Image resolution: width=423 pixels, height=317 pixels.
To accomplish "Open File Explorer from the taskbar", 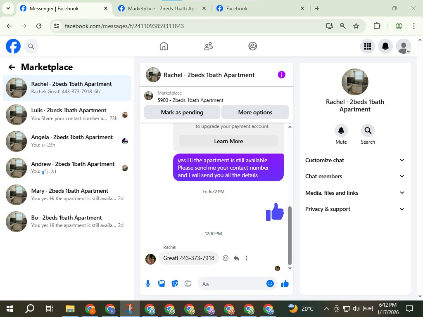I will (70, 309).
